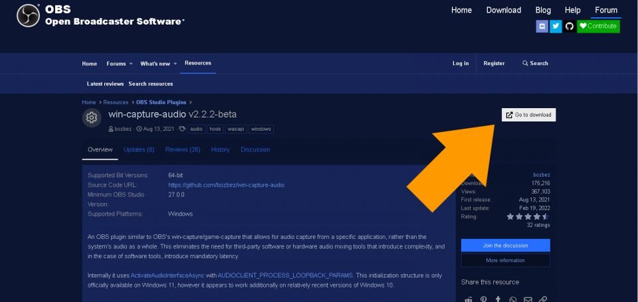Click the 32 ratings text
638x302 pixels.
pos(538,225)
